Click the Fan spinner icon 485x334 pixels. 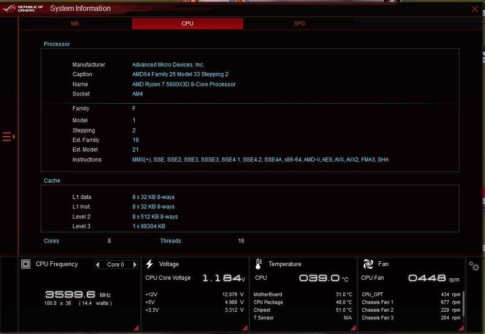point(368,264)
